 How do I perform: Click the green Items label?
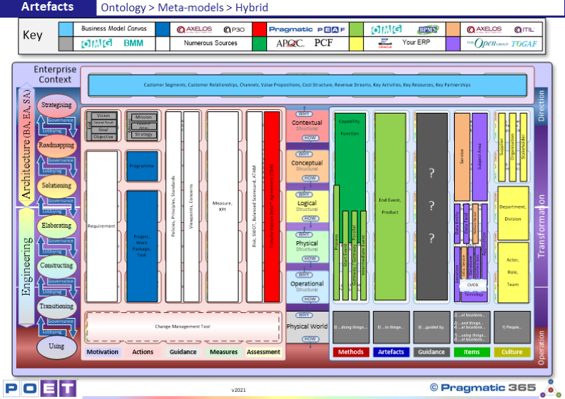click(x=472, y=352)
